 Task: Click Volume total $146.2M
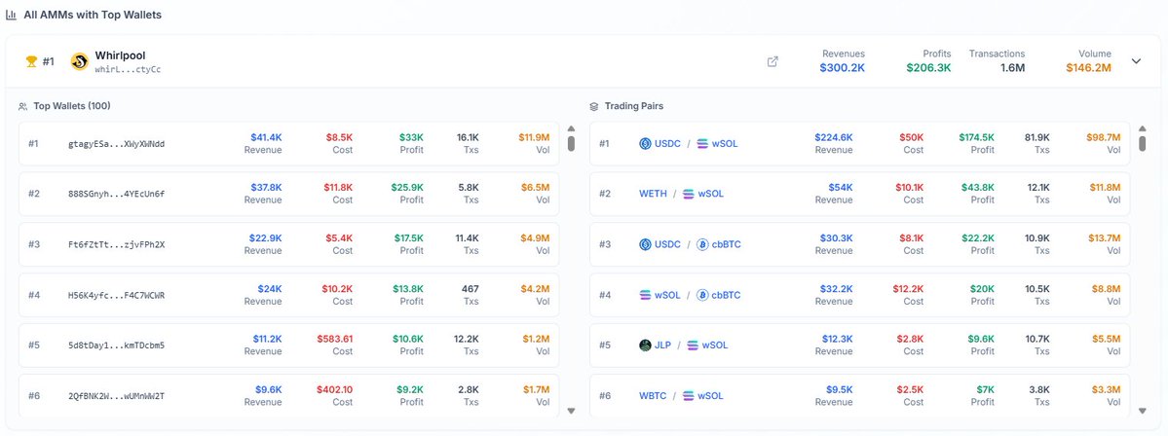click(1088, 68)
